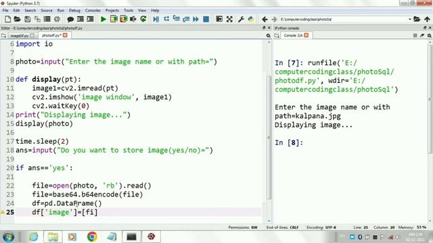Screen dimensions: 433x243
Task: Undock the IPython console pane
Action: click(425, 28)
